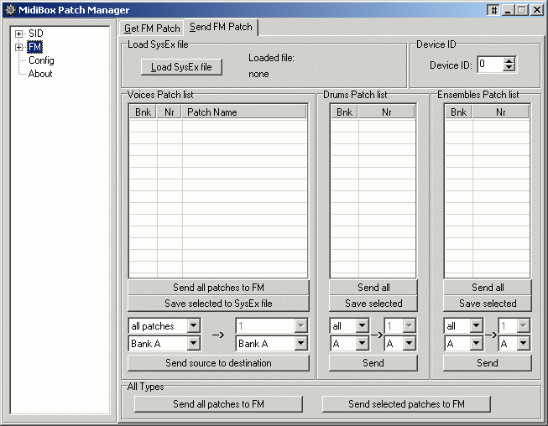
Task: Click Ensembles Save selected button
Action: pyautogui.click(x=488, y=304)
